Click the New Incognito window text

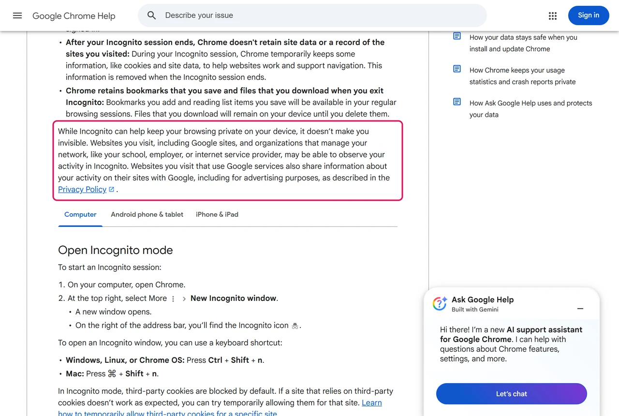pos(234,298)
